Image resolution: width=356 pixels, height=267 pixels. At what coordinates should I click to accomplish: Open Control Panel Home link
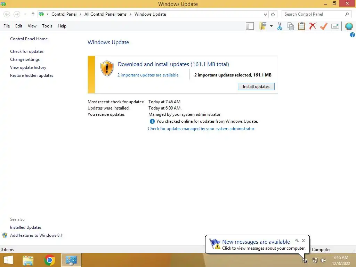coord(29,39)
